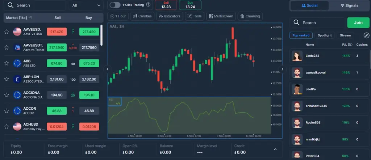Image resolution: width=371 pixels, height=160 pixels.
Task: Star the AAVEUSDT. instrument
Action: [x=7, y=47]
